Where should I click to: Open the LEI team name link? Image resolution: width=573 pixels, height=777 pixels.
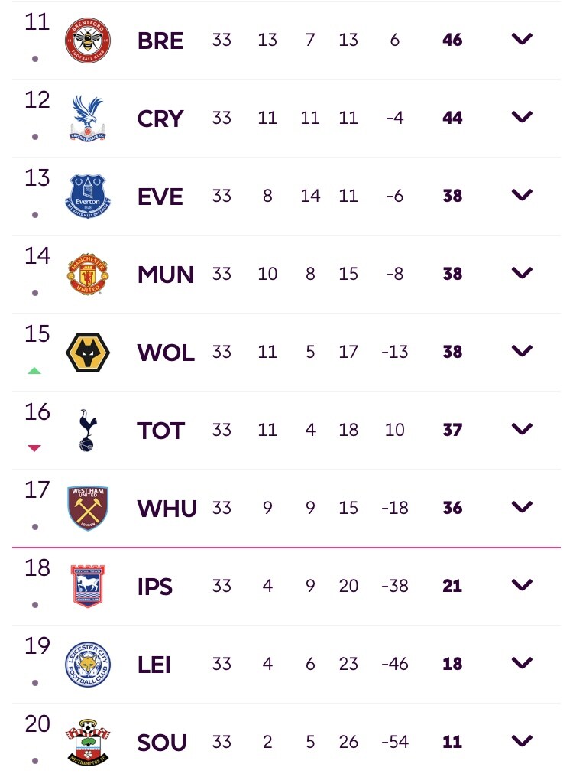[154, 665]
